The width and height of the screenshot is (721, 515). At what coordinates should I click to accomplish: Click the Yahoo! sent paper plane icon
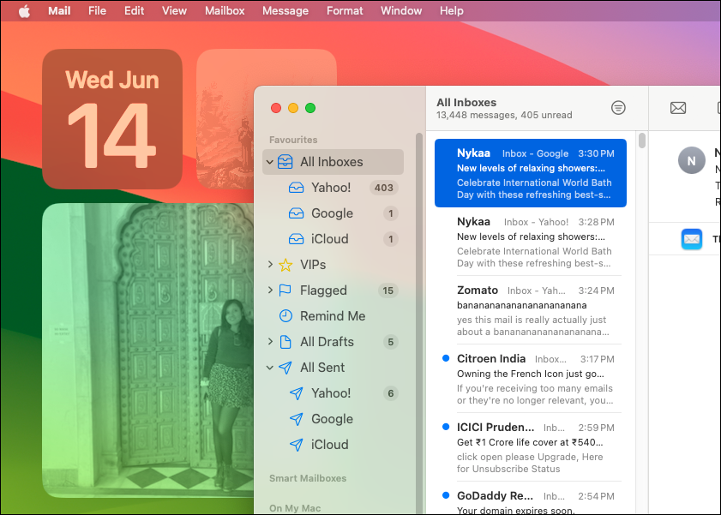pos(297,393)
